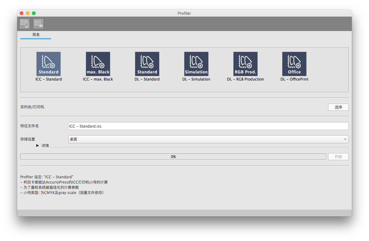The width and height of the screenshot is (369, 241).
Task: Select the DL – RGB Production preset icon
Action: 245,64
